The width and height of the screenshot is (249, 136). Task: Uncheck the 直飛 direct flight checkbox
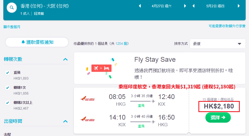(8, 73)
